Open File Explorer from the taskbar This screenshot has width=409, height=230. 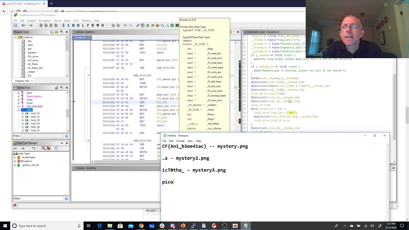[x=110, y=226]
